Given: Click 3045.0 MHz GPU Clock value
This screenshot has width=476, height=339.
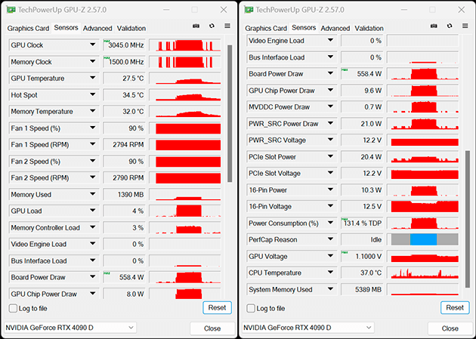Looking at the screenshot, I should click(124, 45).
